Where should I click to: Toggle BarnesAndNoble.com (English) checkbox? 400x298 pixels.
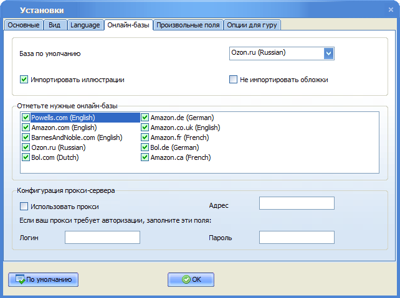(26, 137)
